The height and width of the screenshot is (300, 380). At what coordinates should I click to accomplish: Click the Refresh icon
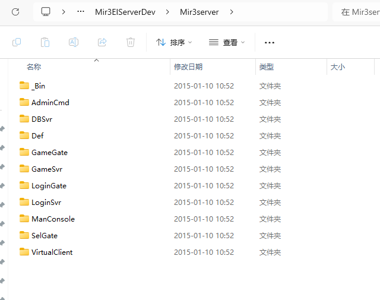pos(15,12)
